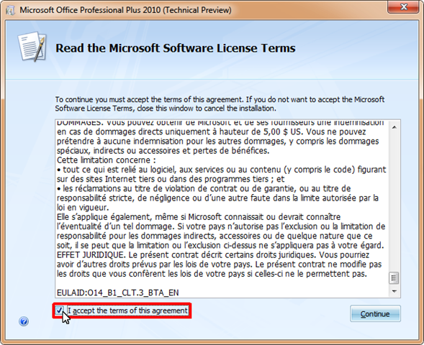Viewport: 424px width, 345px height.
Task: Click the 'To continue you must accept' instruction text
Action: point(220,104)
